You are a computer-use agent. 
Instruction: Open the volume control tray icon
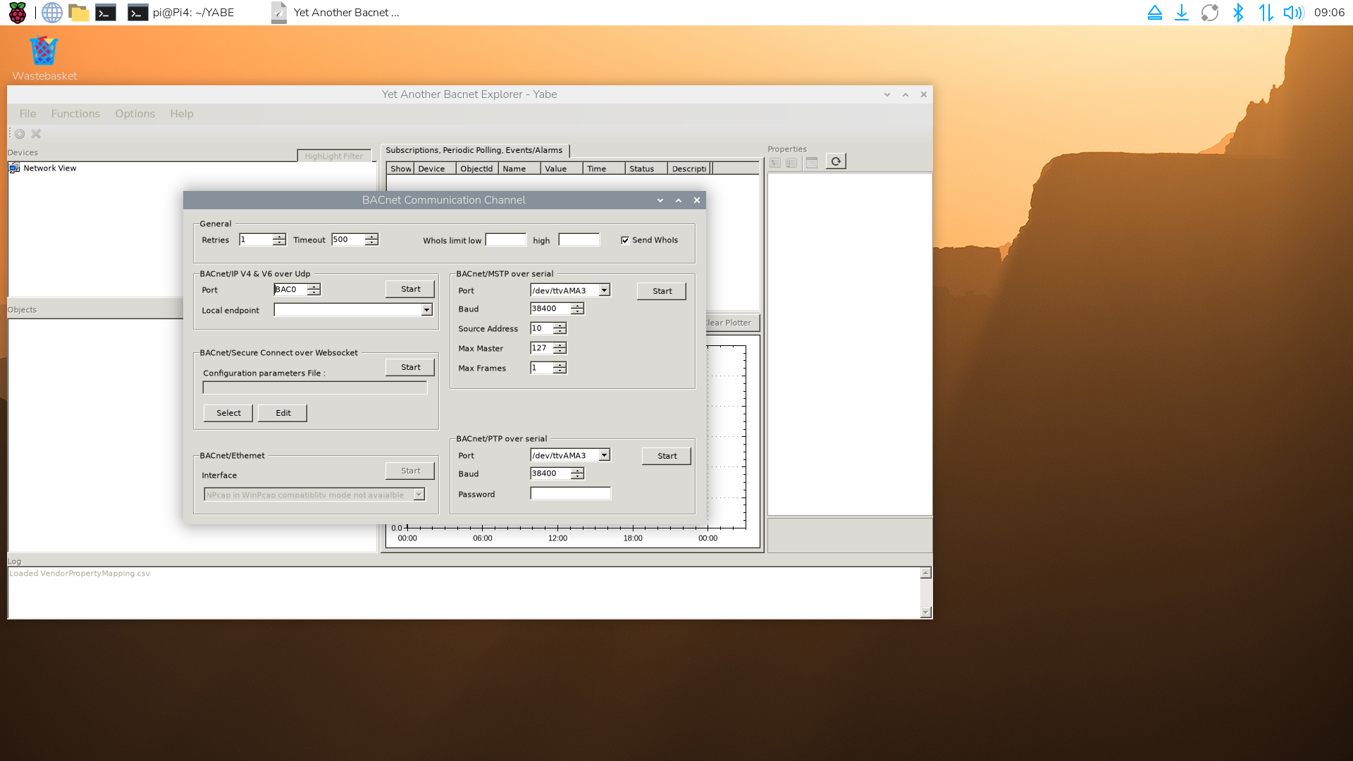pos(1293,13)
